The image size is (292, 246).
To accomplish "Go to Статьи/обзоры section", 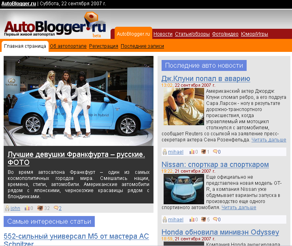I will pyautogui.click(x=192, y=34).
